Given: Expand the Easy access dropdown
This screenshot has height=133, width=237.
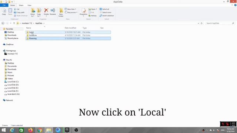Looking at the screenshot, I should click(x=71, y=12).
